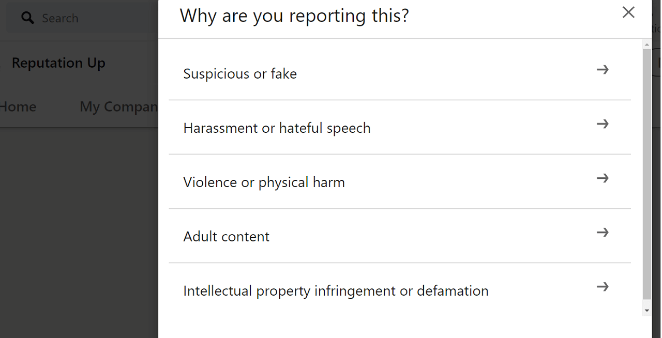Click arrow for Intellectual property infringement row
This screenshot has height=338, width=662.
coord(603,287)
